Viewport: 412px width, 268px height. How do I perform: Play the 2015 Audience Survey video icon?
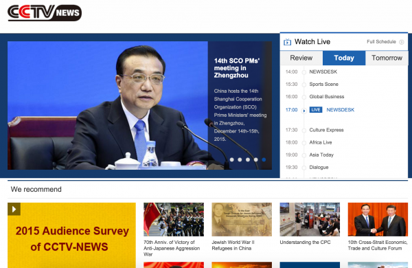coord(14,209)
